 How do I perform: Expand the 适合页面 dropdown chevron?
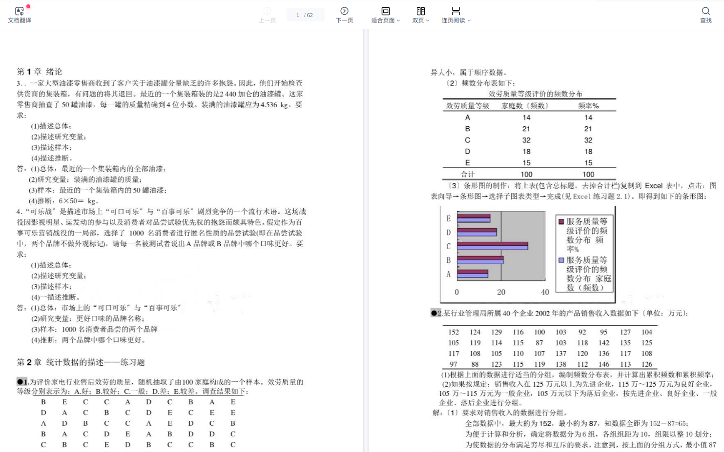(x=398, y=20)
